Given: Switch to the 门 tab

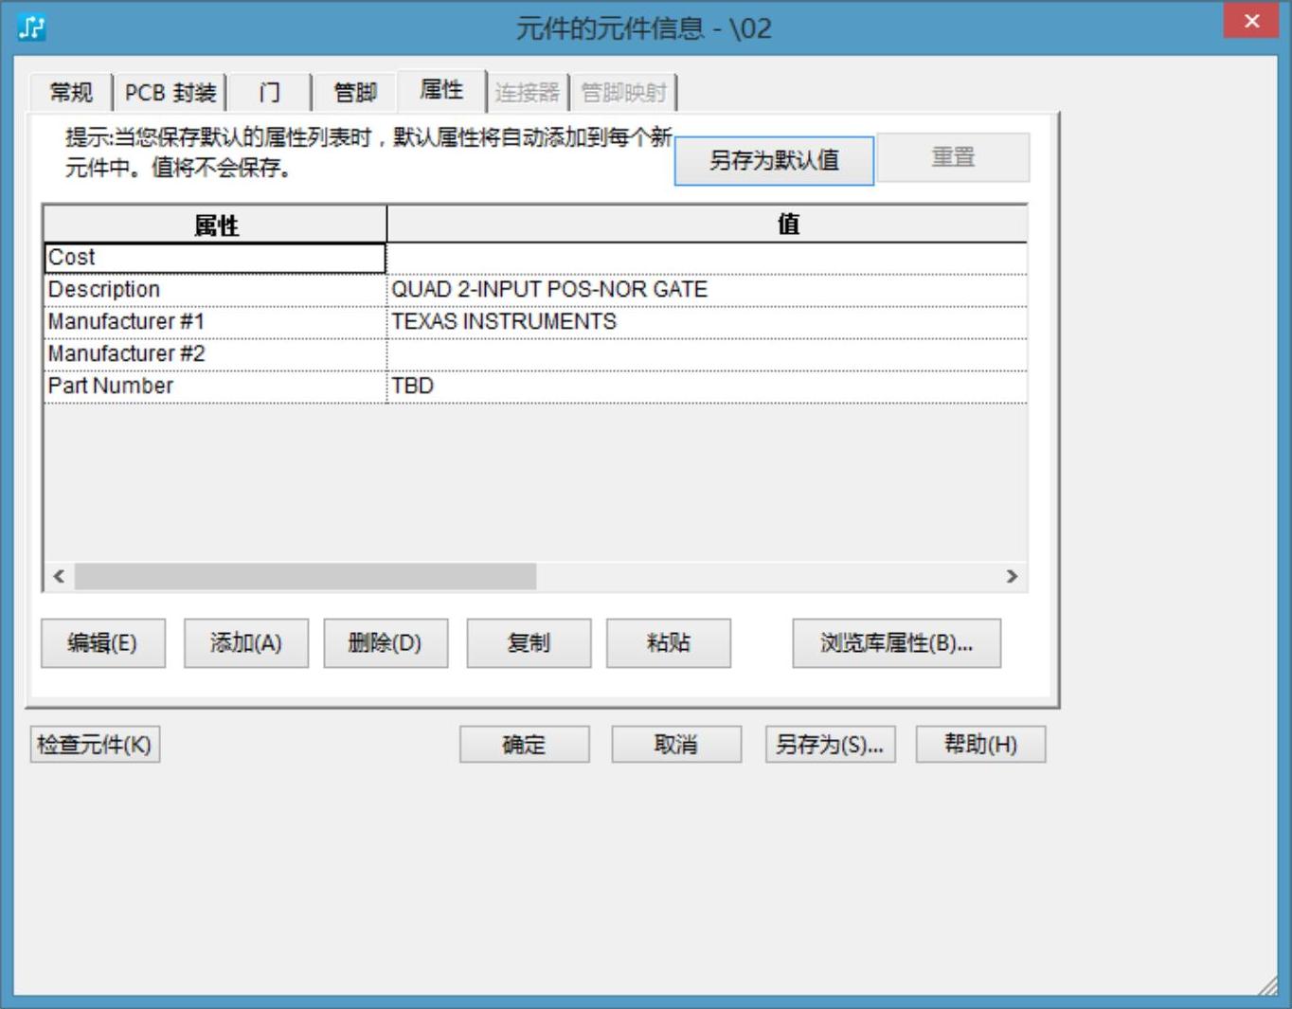Looking at the screenshot, I should point(269,93).
